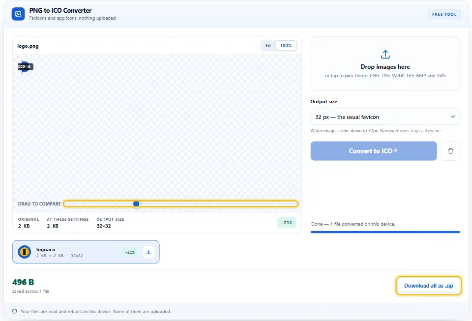Click the saved across 1 file text

tap(30, 291)
